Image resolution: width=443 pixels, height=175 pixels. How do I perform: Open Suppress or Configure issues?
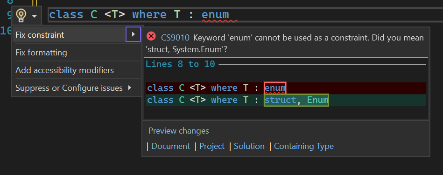(x=77, y=88)
